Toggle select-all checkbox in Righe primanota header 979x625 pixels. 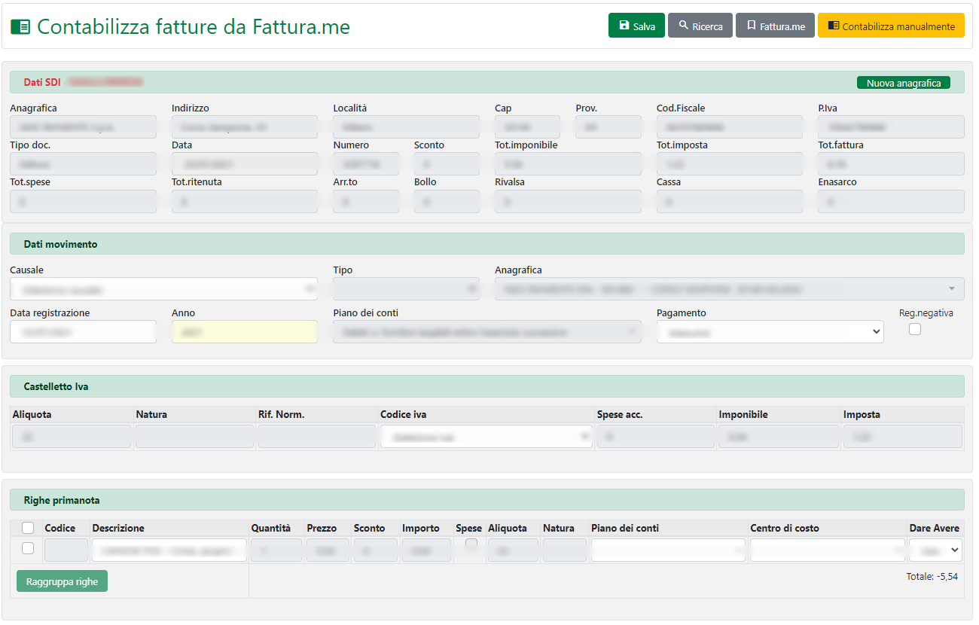coord(28,528)
